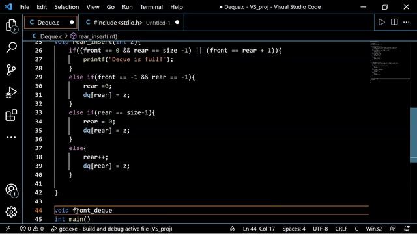The height and width of the screenshot is (234, 417).
Task: Open the Manage gear menu
Action: tap(11, 212)
